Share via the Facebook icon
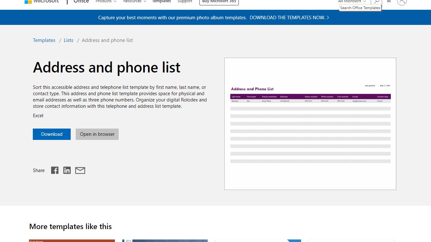431x242 pixels. (x=55, y=170)
